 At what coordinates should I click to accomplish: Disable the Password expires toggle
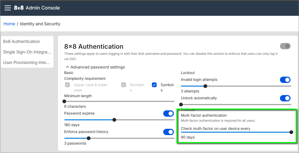[x=168, y=113]
